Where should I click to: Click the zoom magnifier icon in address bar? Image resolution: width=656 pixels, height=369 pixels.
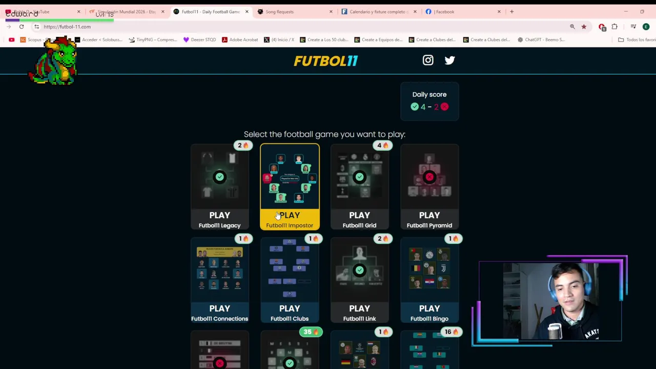tap(572, 27)
